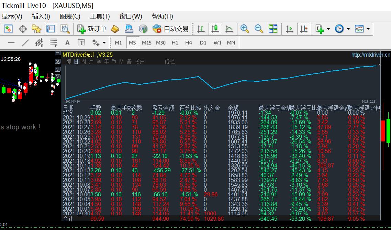Open the 帮助(H) menu
This screenshot has width=391, height=230.
pyautogui.click(x=162, y=17)
